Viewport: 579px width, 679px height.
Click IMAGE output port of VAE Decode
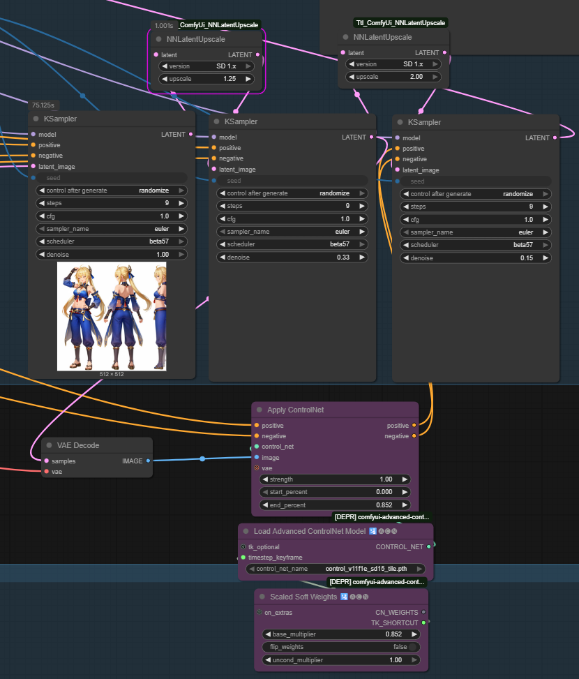click(148, 461)
